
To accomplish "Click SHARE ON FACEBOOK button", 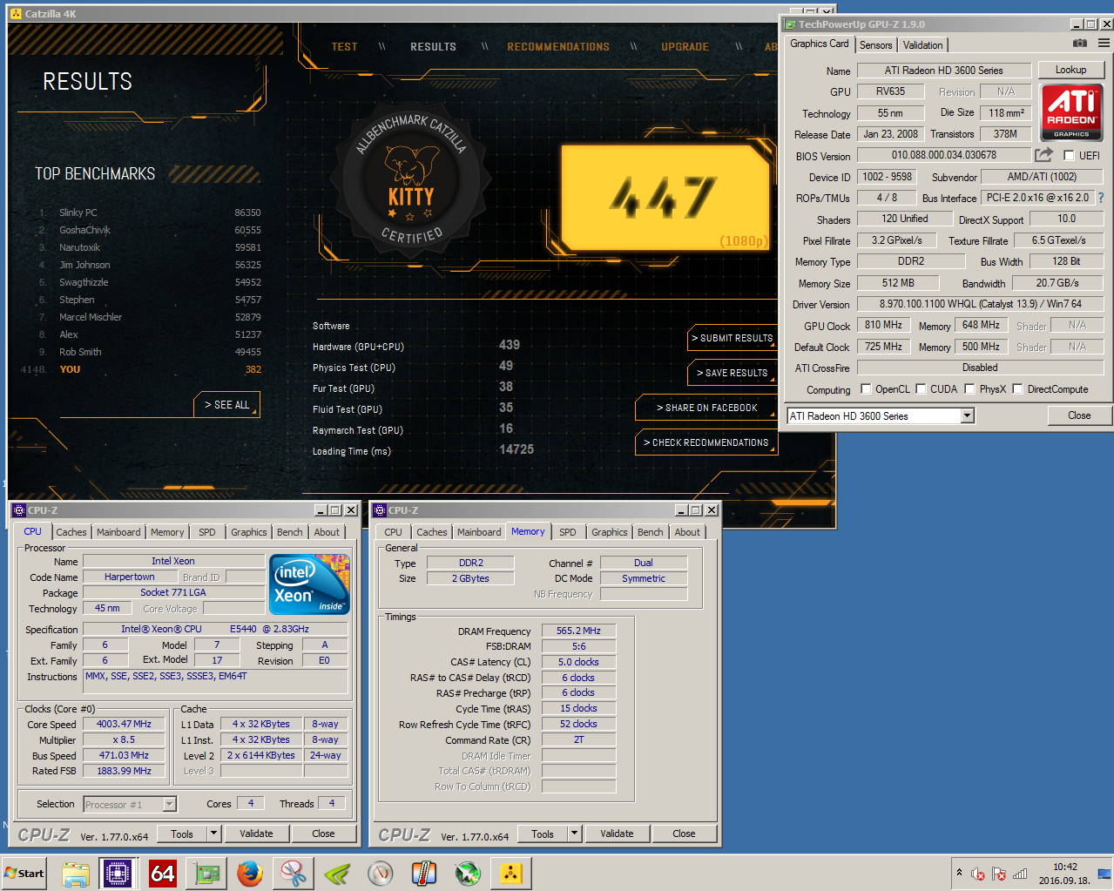I will point(706,408).
